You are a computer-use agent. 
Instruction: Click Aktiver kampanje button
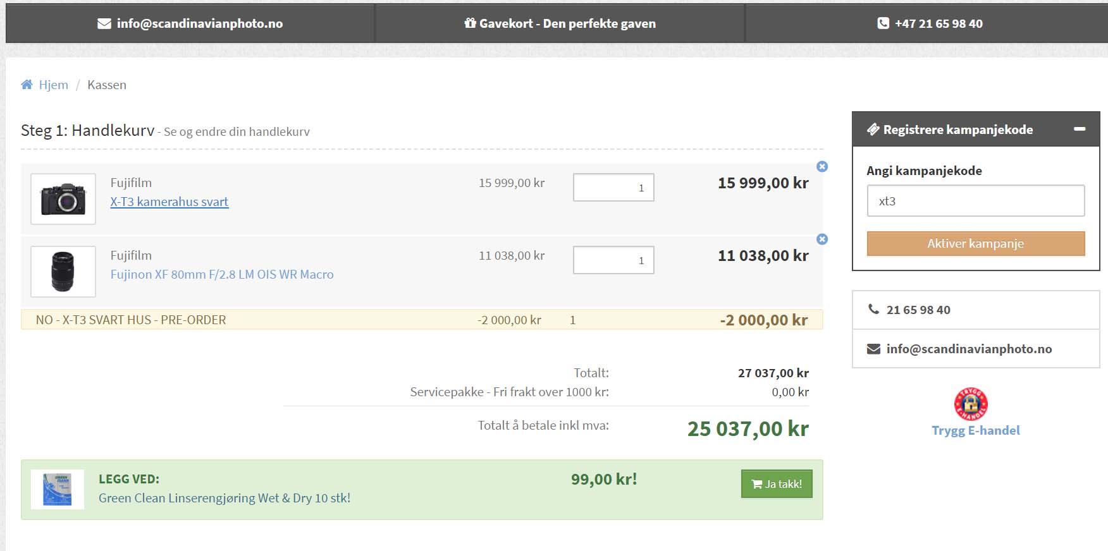tap(976, 243)
